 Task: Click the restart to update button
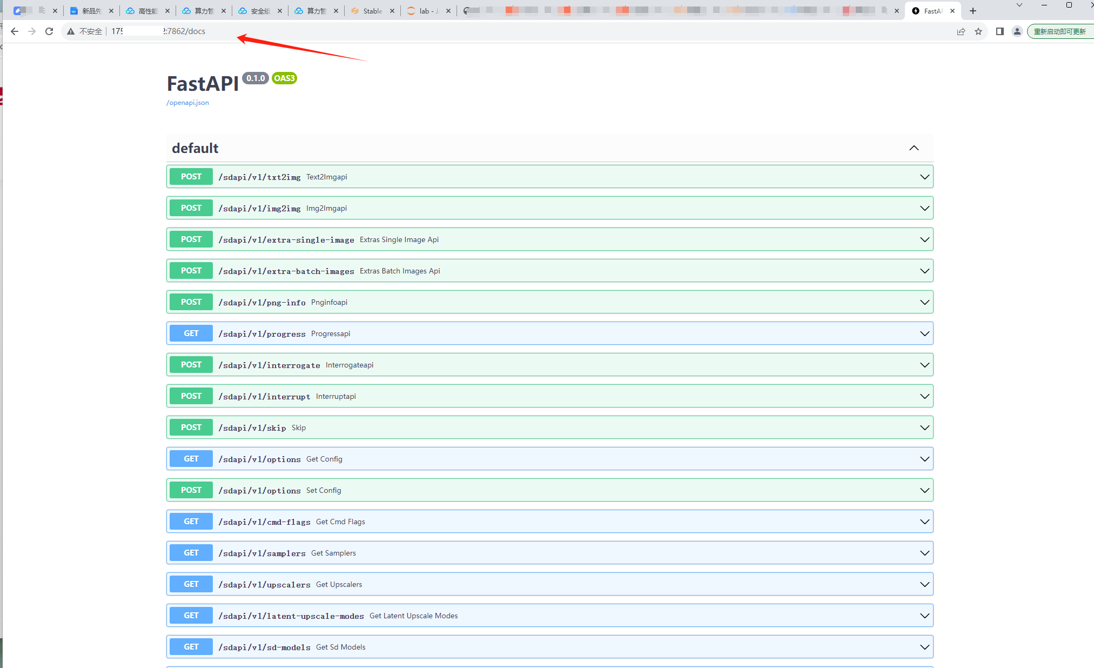(x=1059, y=31)
